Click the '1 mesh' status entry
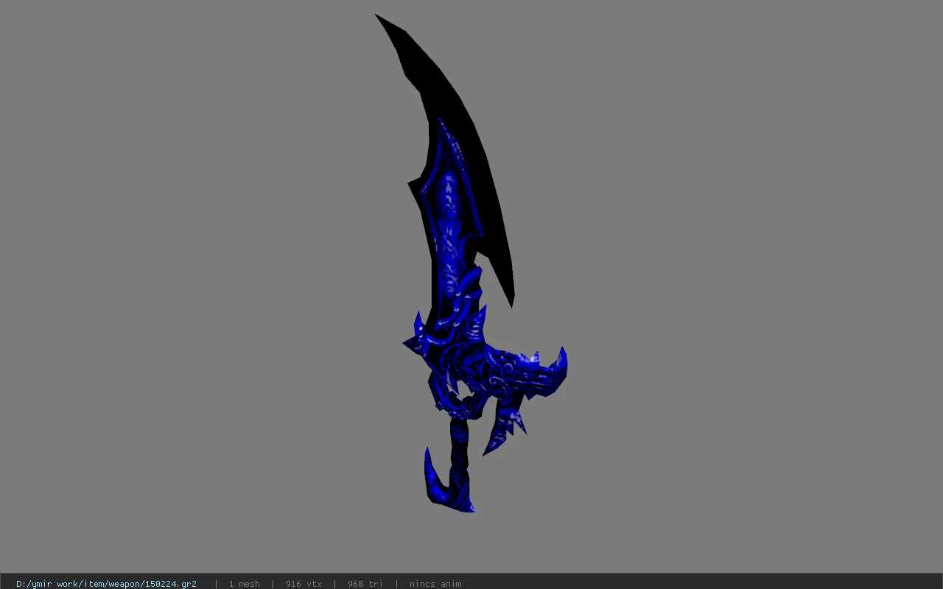This screenshot has height=589, width=943. 244,584
